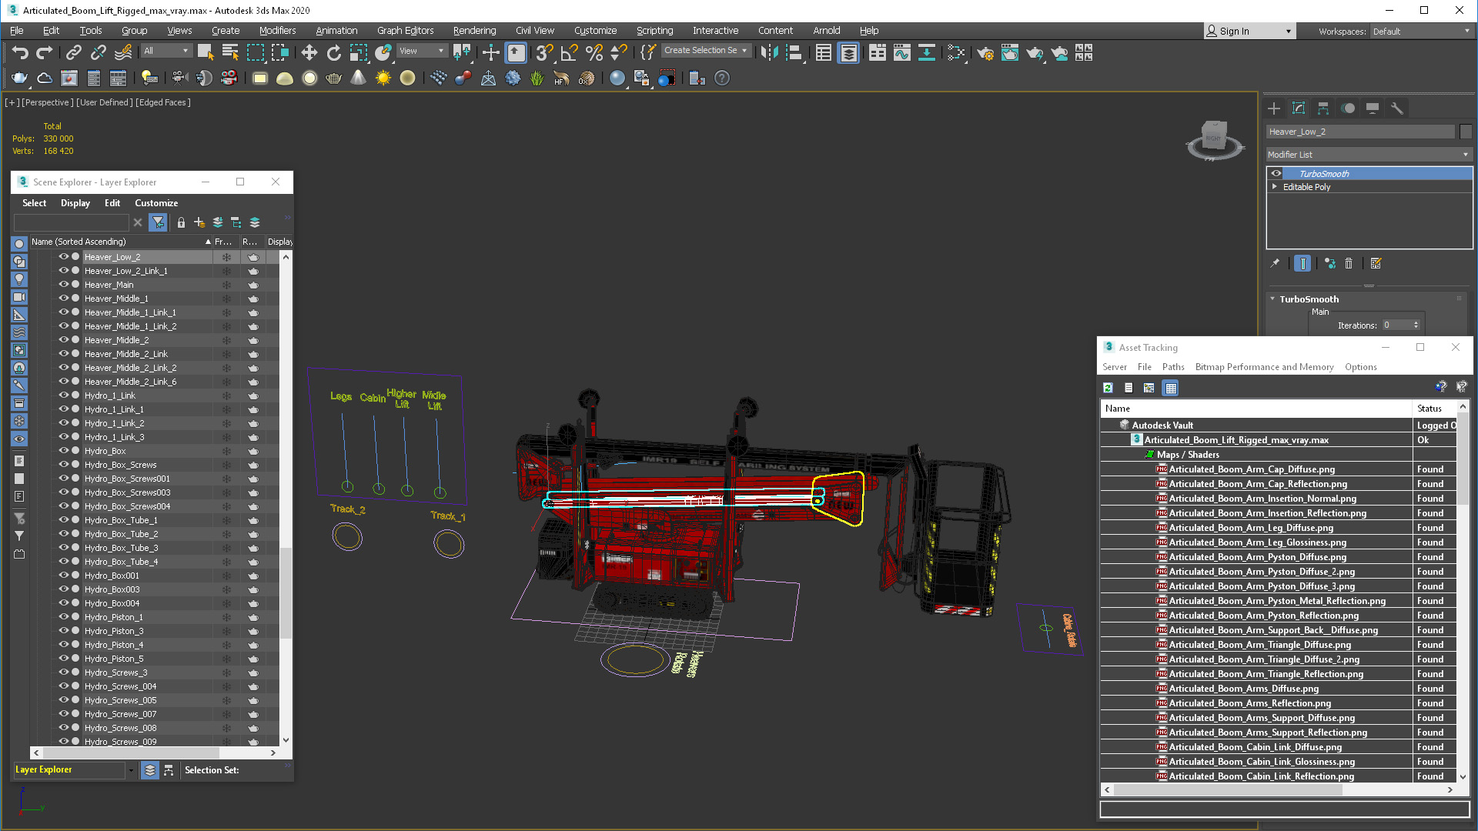Open the Workspaces Default dropdown

pyautogui.click(x=1421, y=32)
